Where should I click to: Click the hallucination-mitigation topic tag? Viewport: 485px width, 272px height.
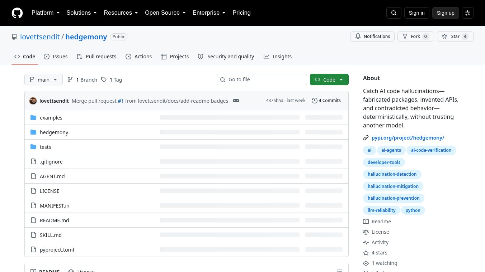[x=393, y=186]
